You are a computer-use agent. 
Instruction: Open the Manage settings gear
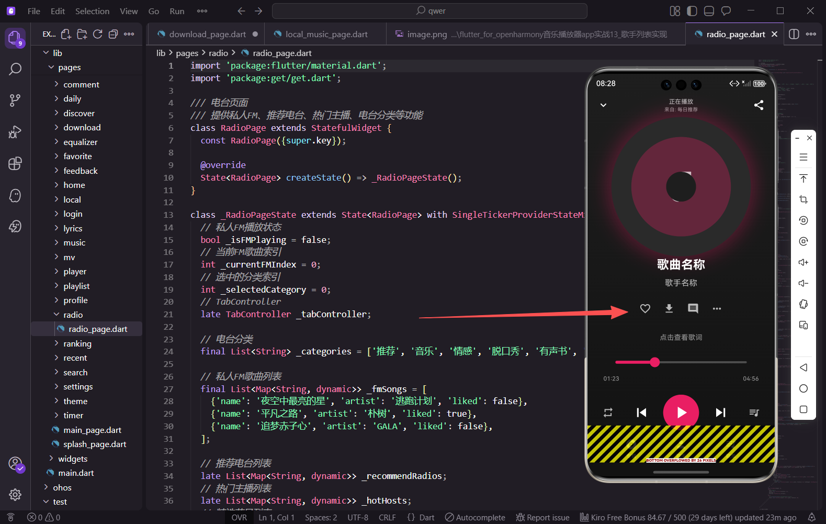(x=15, y=495)
